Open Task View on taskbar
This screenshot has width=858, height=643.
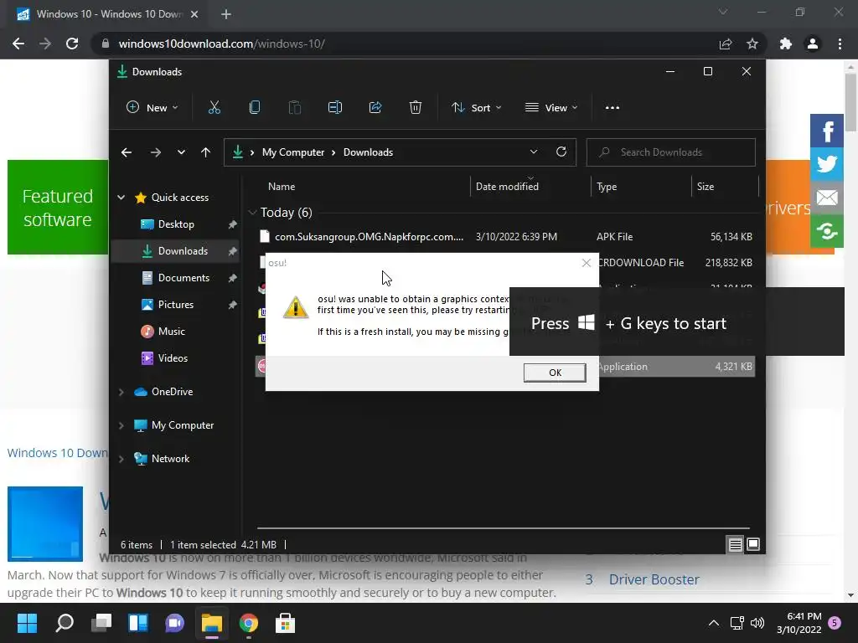(101, 623)
